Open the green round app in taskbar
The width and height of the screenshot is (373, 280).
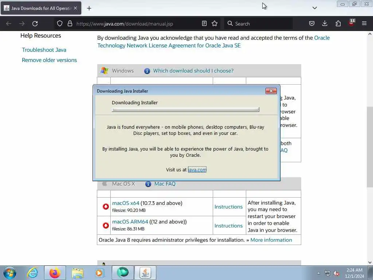[123, 273]
